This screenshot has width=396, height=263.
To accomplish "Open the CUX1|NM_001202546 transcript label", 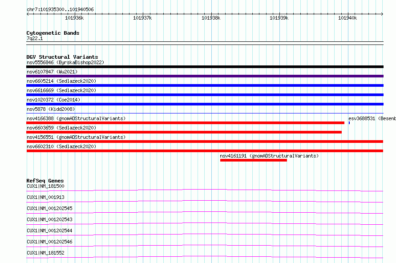I will click(49, 242).
